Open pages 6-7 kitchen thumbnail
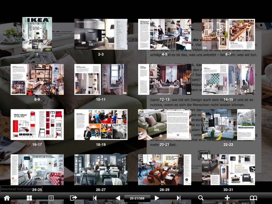Screen dimensions: 272x204 (228, 34)
